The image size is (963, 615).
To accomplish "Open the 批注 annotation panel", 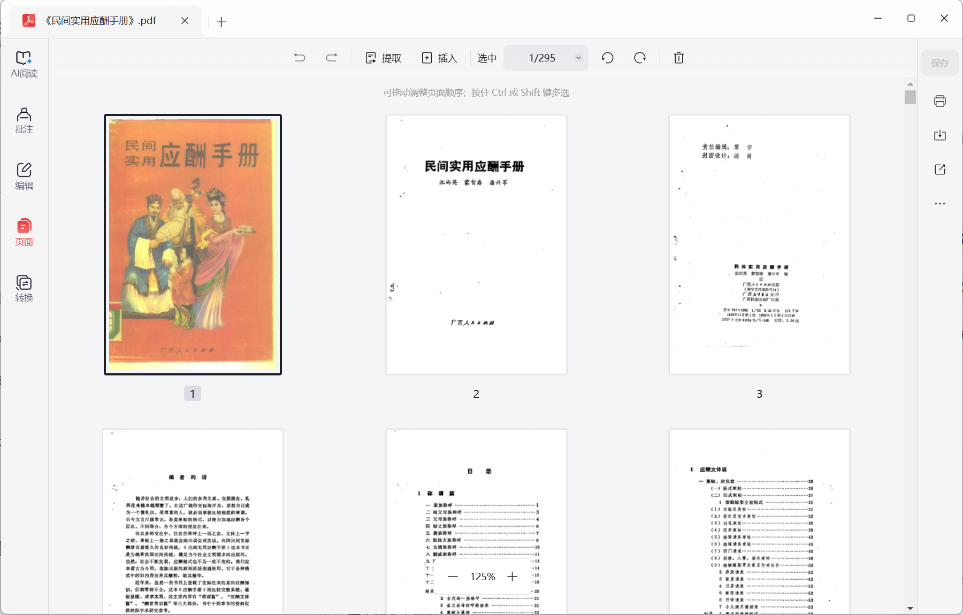I will point(24,121).
